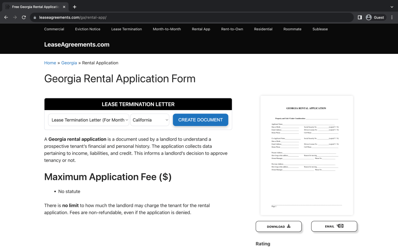The width and height of the screenshot is (398, 248).
Task: Select Sublease from the top navigation
Action: pyautogui.click(x=320, y=29)
